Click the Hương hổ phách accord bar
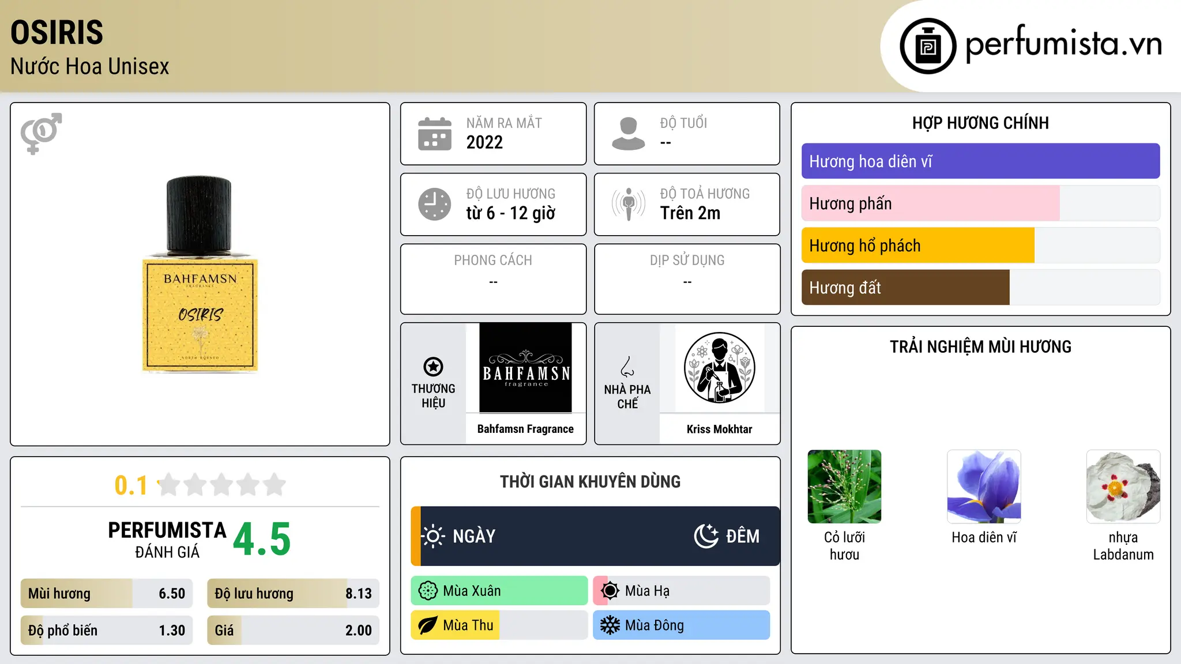Image resolution: width=1181 pixels, height=664 pixels. click(980, 246)
